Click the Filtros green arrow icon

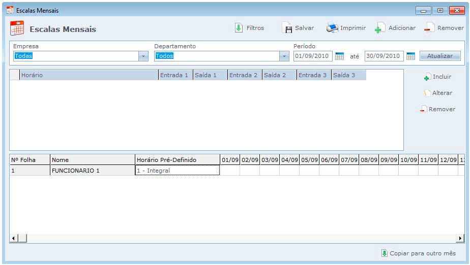pyautogui.click(x=239, y=28)
